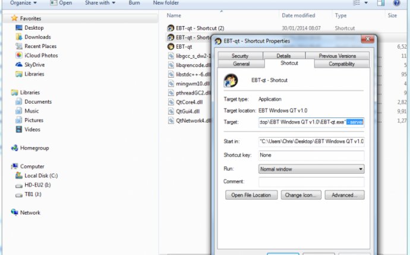Click Burn in the Explorer toolbar
This screenshot has height=255, width=410.
click(x=134, y=3)
